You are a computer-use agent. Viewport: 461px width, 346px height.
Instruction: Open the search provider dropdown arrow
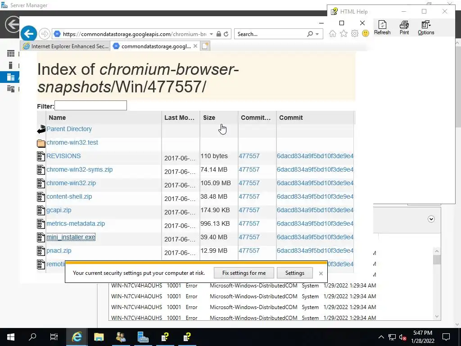[x=317, y=34]
